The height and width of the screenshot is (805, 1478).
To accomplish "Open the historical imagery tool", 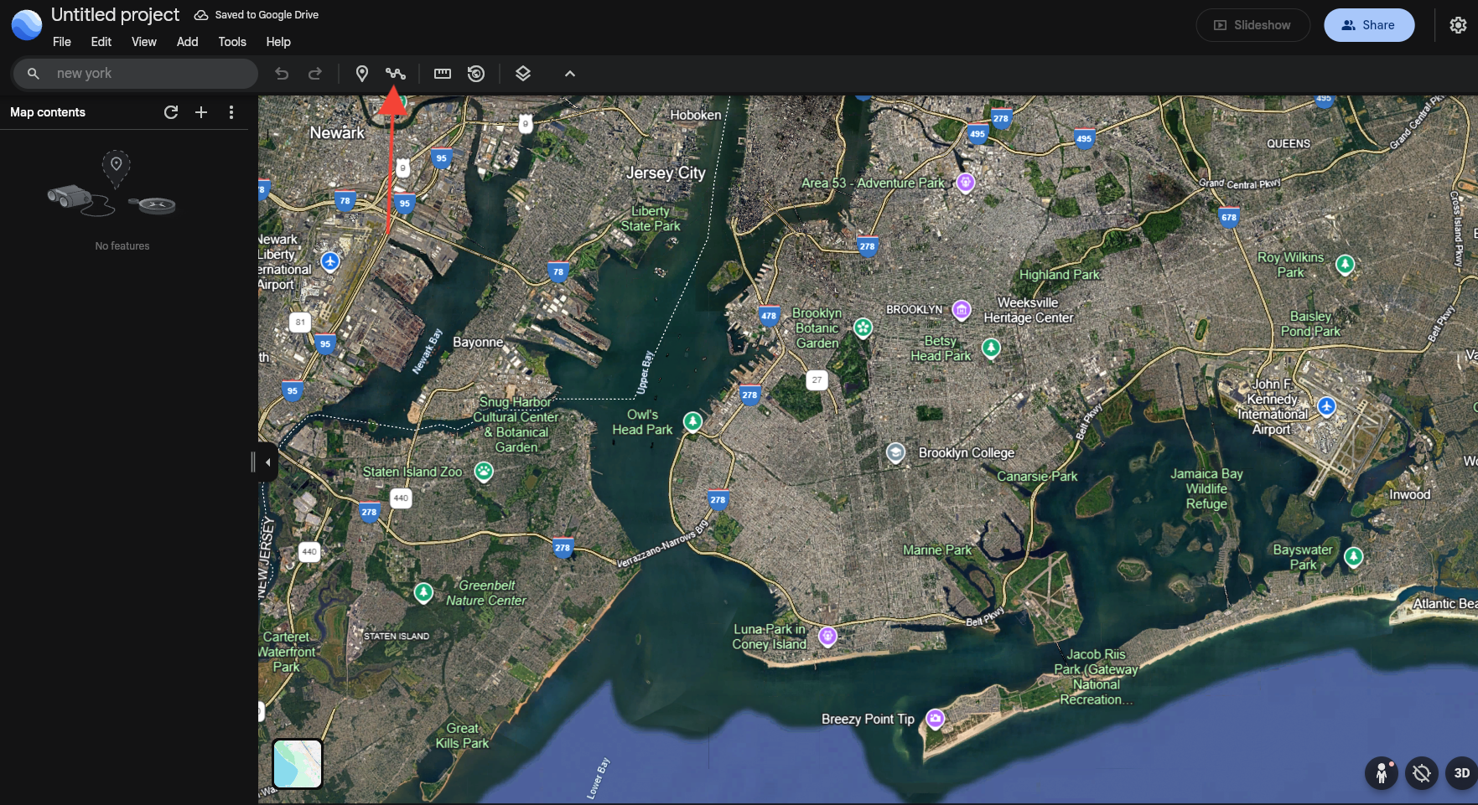I will (476, 74).
